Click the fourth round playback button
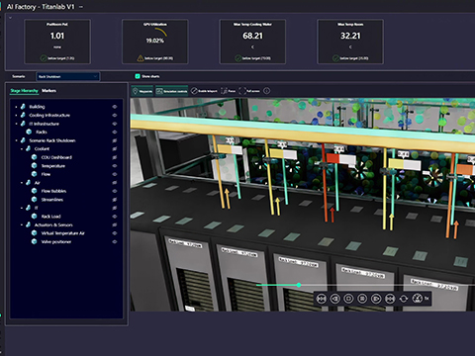This screenshot has width=475, height=356. [362, 299]
